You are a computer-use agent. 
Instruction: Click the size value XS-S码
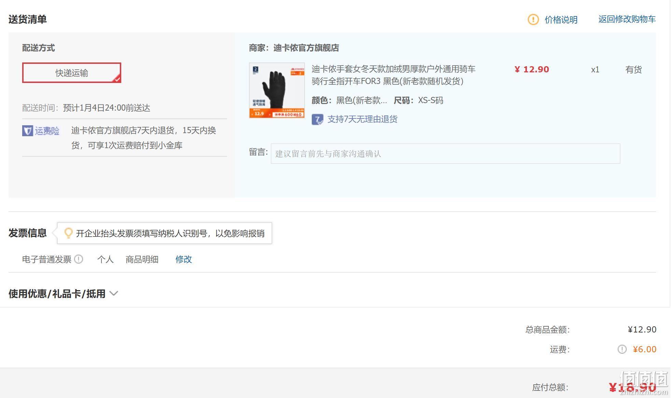tap(431, 100)
